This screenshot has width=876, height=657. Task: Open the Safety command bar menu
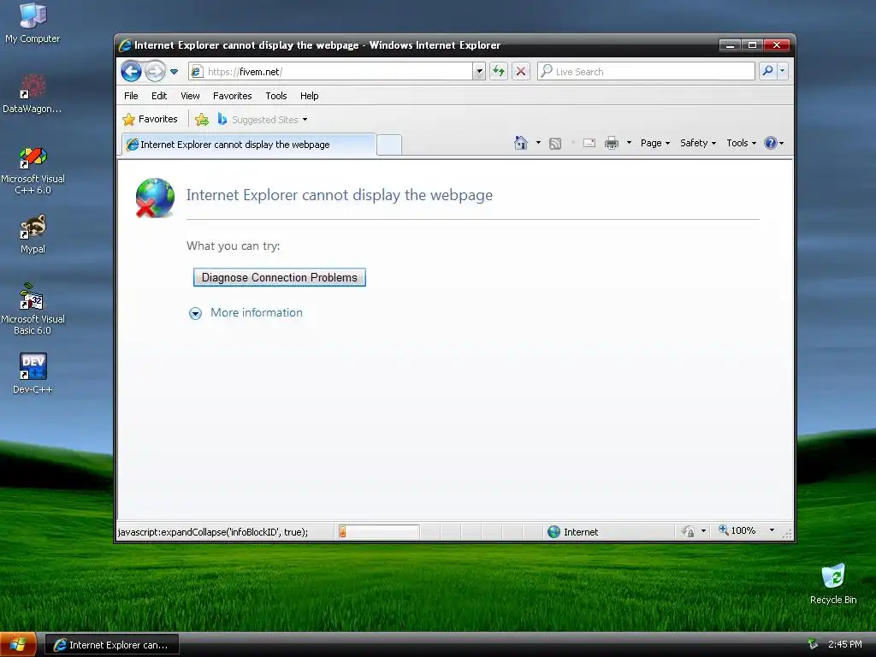click(x=698, y=143)
